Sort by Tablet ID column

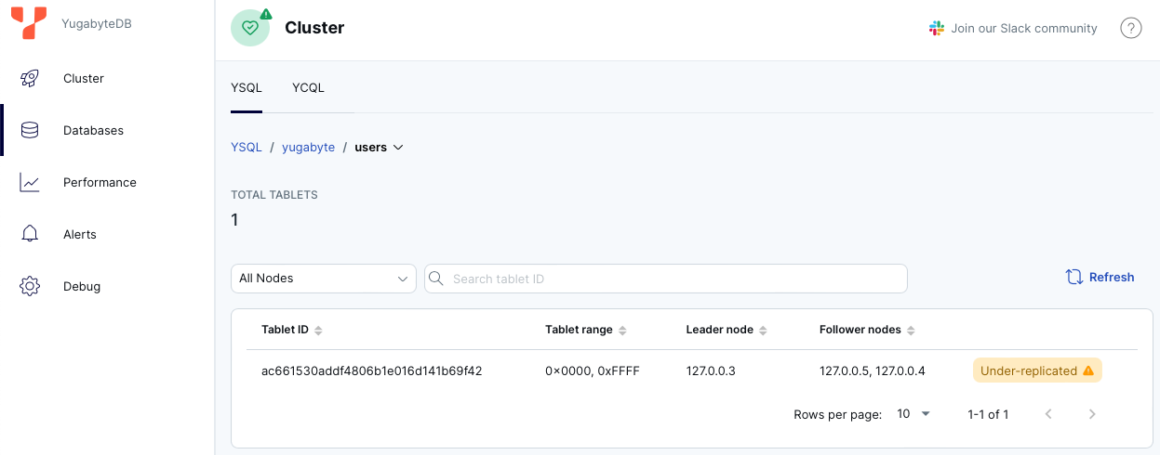(x=318, y=331)
